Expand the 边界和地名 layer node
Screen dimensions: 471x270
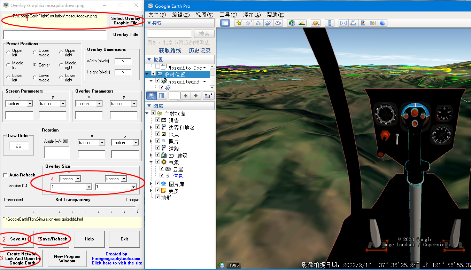(x=151, y=127)
